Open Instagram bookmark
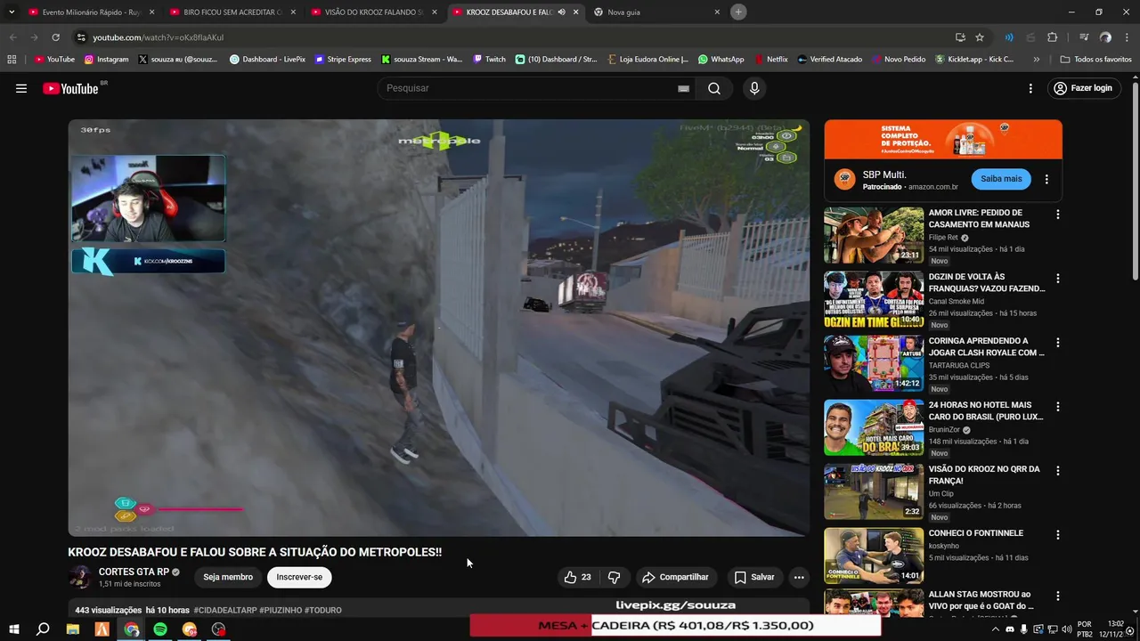 click(x=106, y=60)
